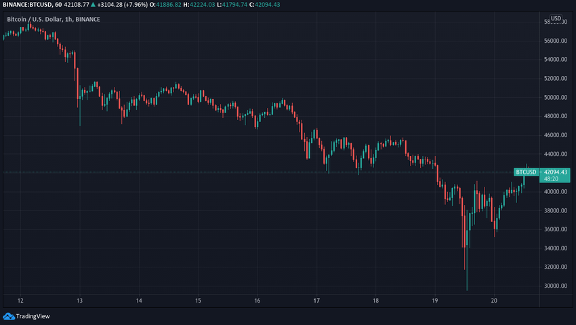Click the 40000.00 price axis label
The image size is (576, 325).
click(556, 191)
